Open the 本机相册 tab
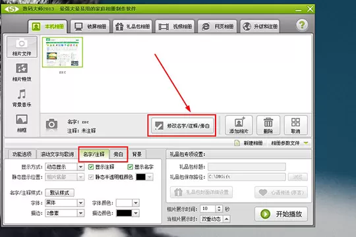The image size is (356, 237). 47,26
